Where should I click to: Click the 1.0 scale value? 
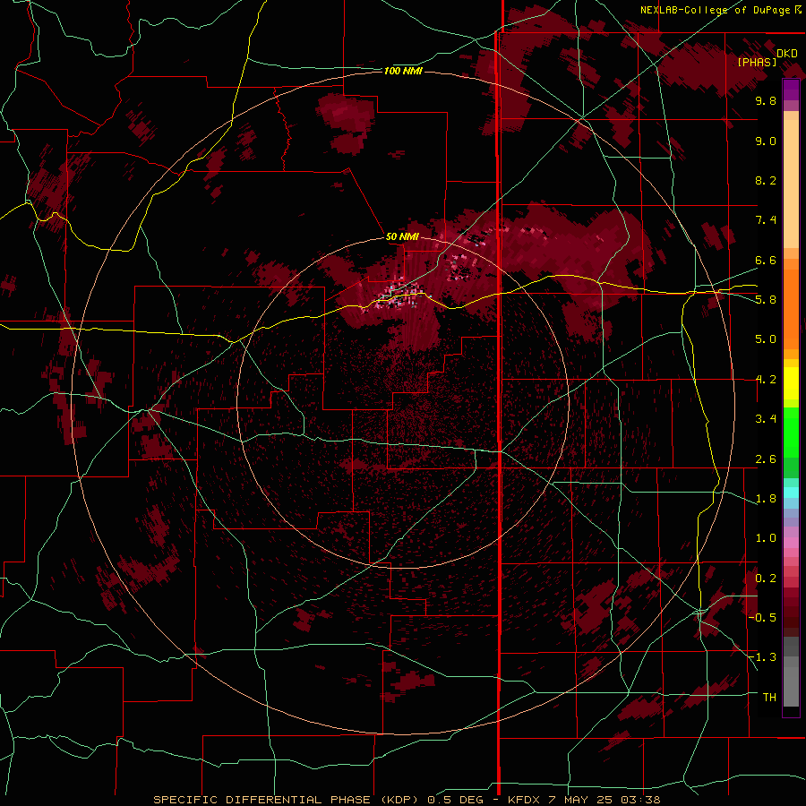(x=766, y=538)
